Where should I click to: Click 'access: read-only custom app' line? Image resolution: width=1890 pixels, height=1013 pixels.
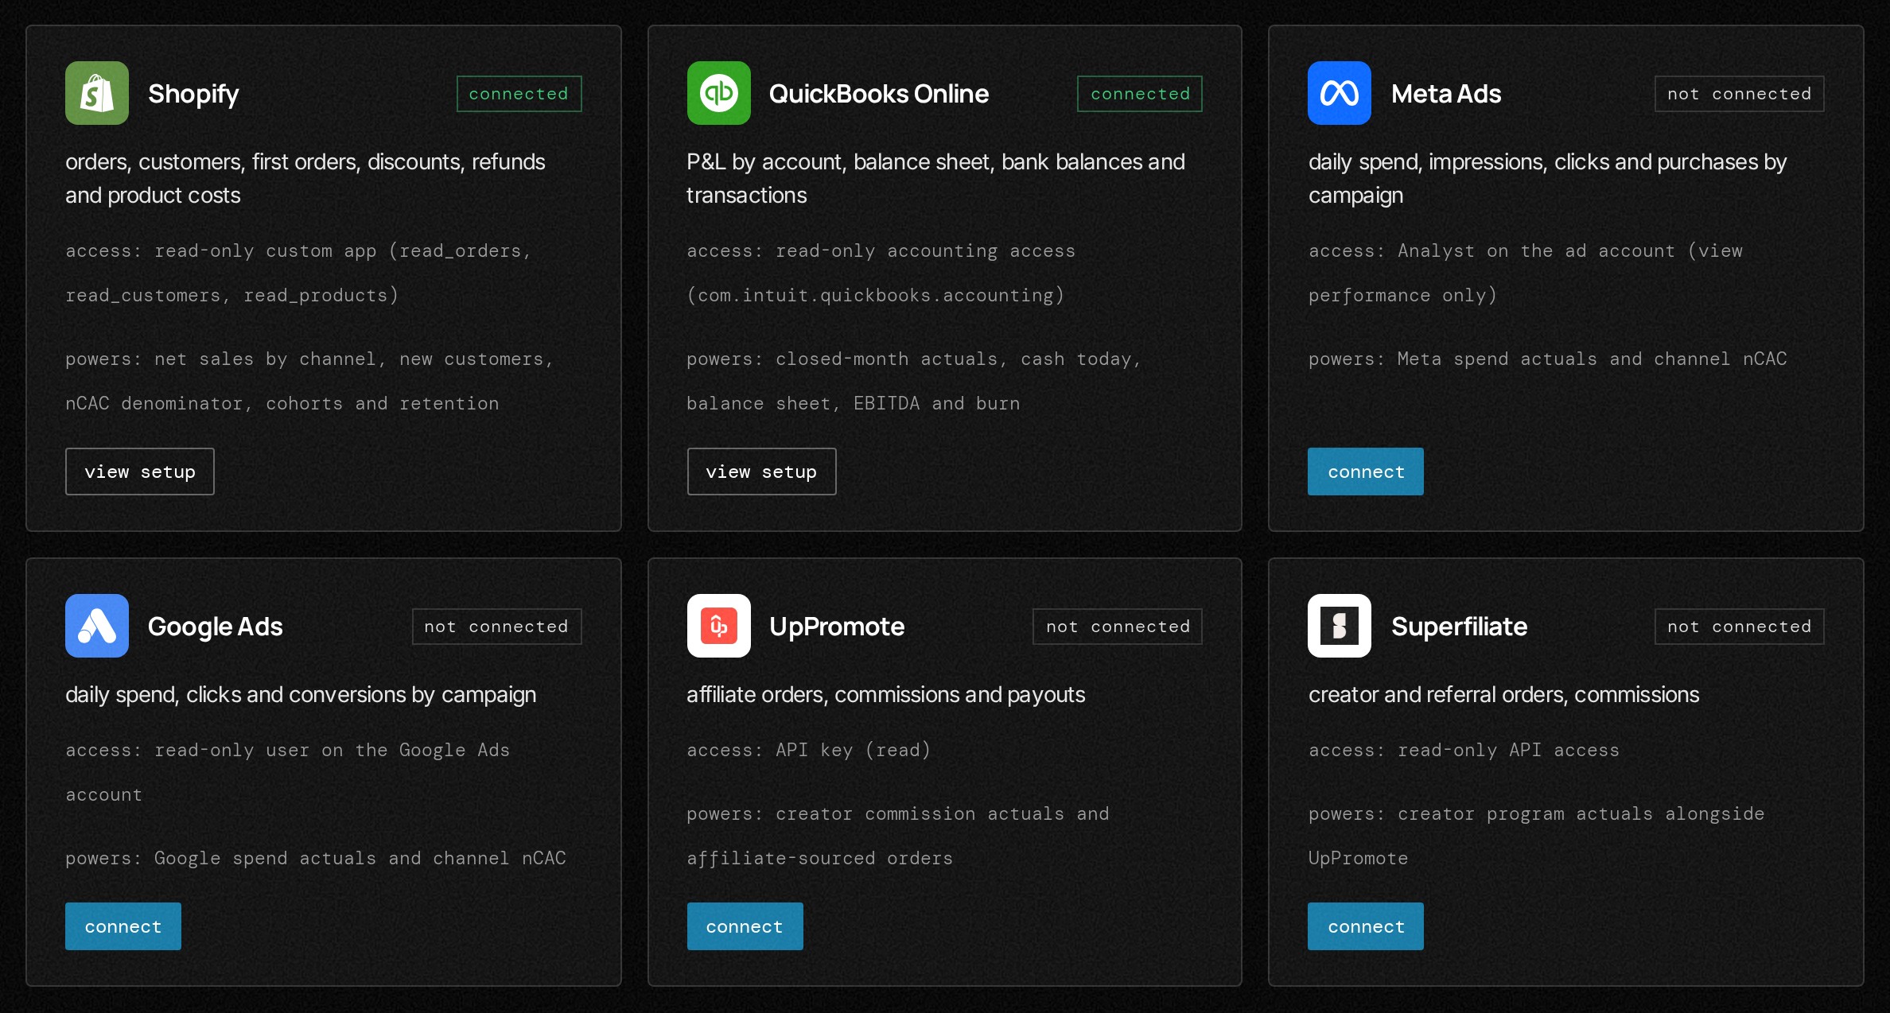point(298,273)
